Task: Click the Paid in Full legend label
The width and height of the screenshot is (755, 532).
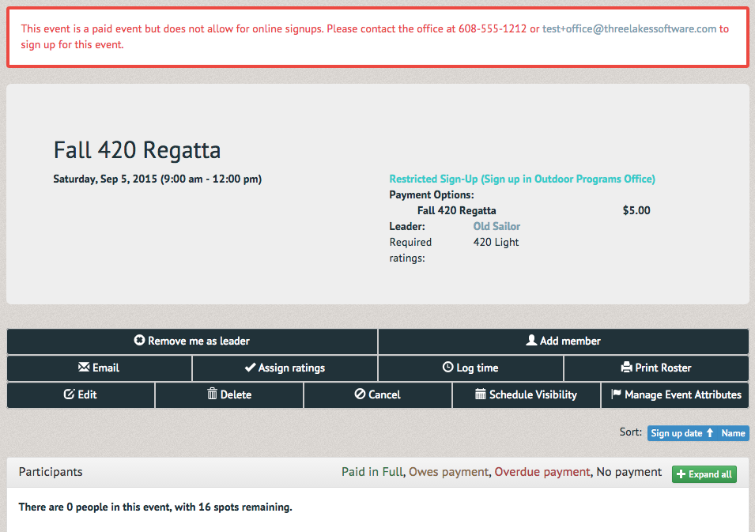Action: pos(372,472)
